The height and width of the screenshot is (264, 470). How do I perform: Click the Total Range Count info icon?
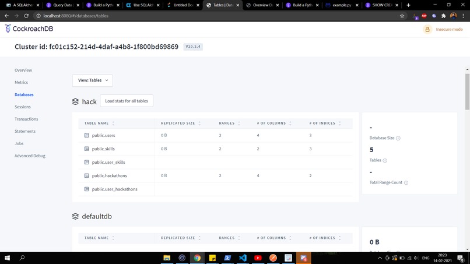[x=406, y=183]
